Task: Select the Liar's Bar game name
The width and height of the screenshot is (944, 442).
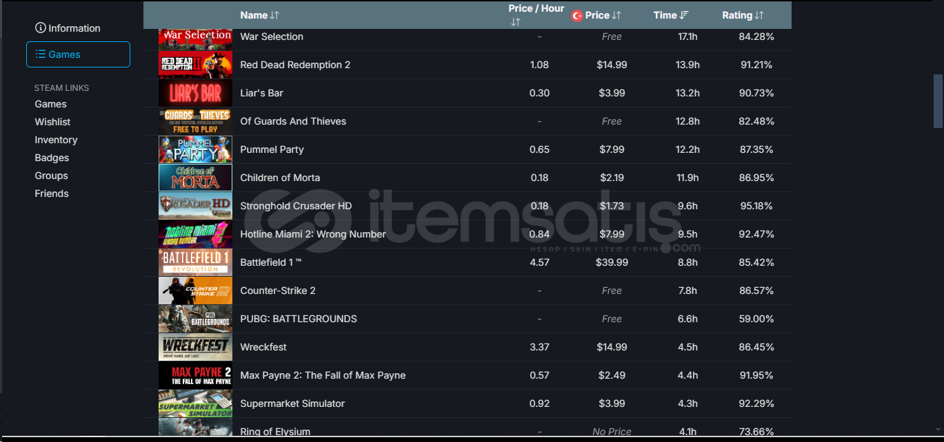Action: 262,93
